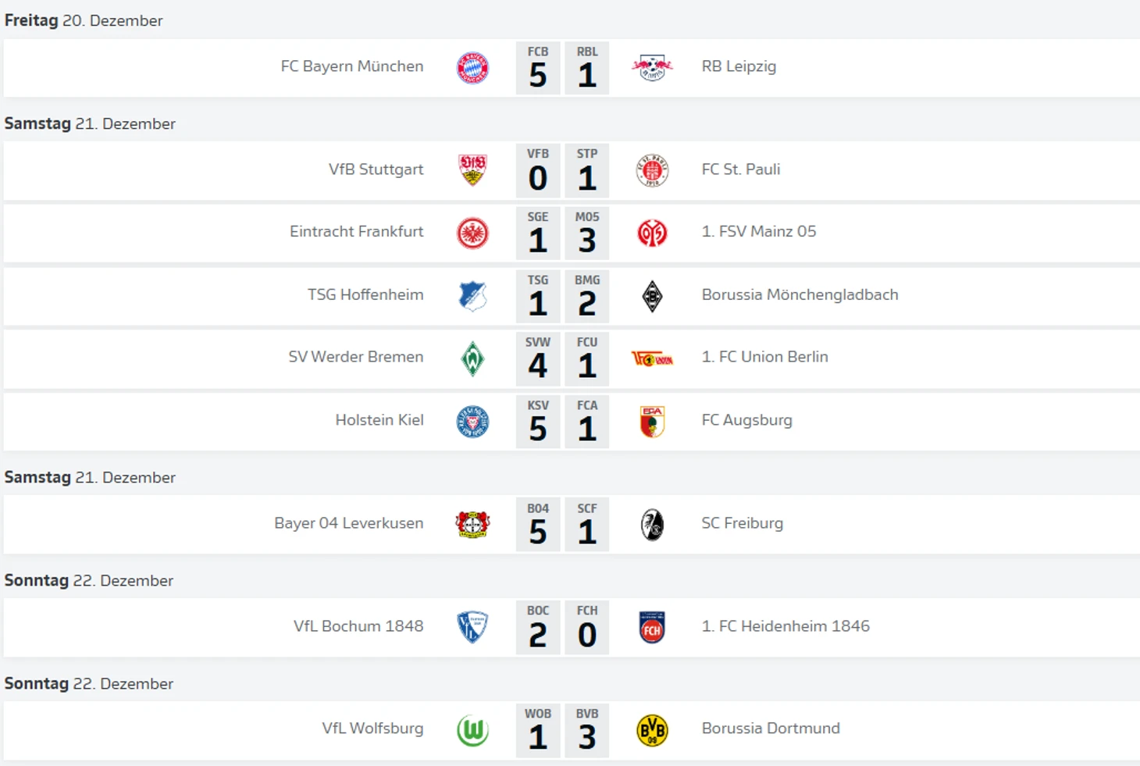Viewport: 1140px width, 766px height.
Task: Open the FC St. Pauli logo
Action: [x=652, y=170]
